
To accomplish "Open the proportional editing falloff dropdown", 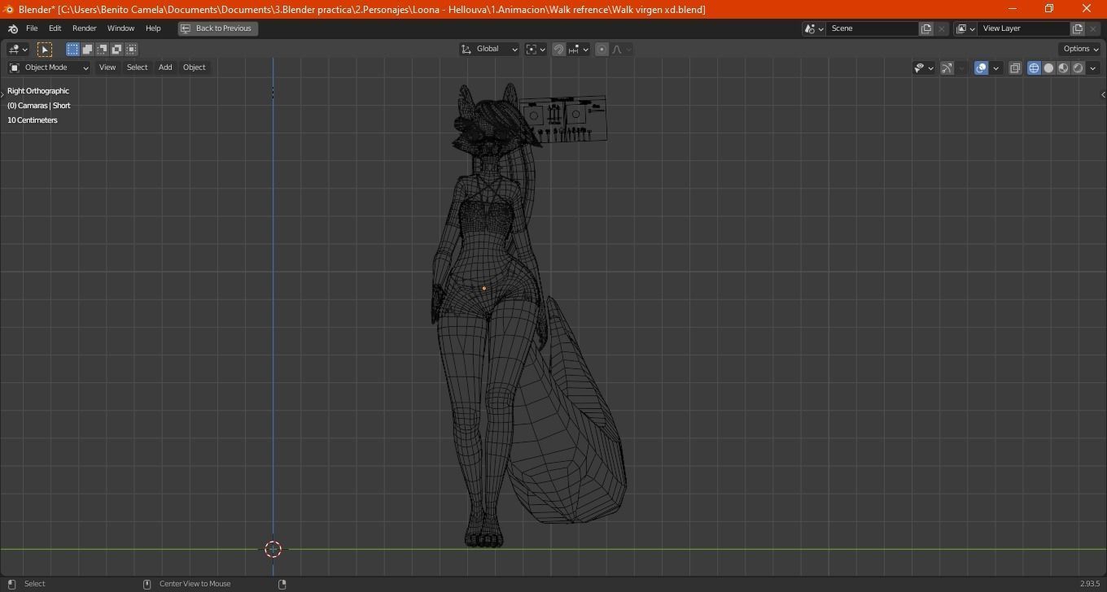I will [621, 50].
